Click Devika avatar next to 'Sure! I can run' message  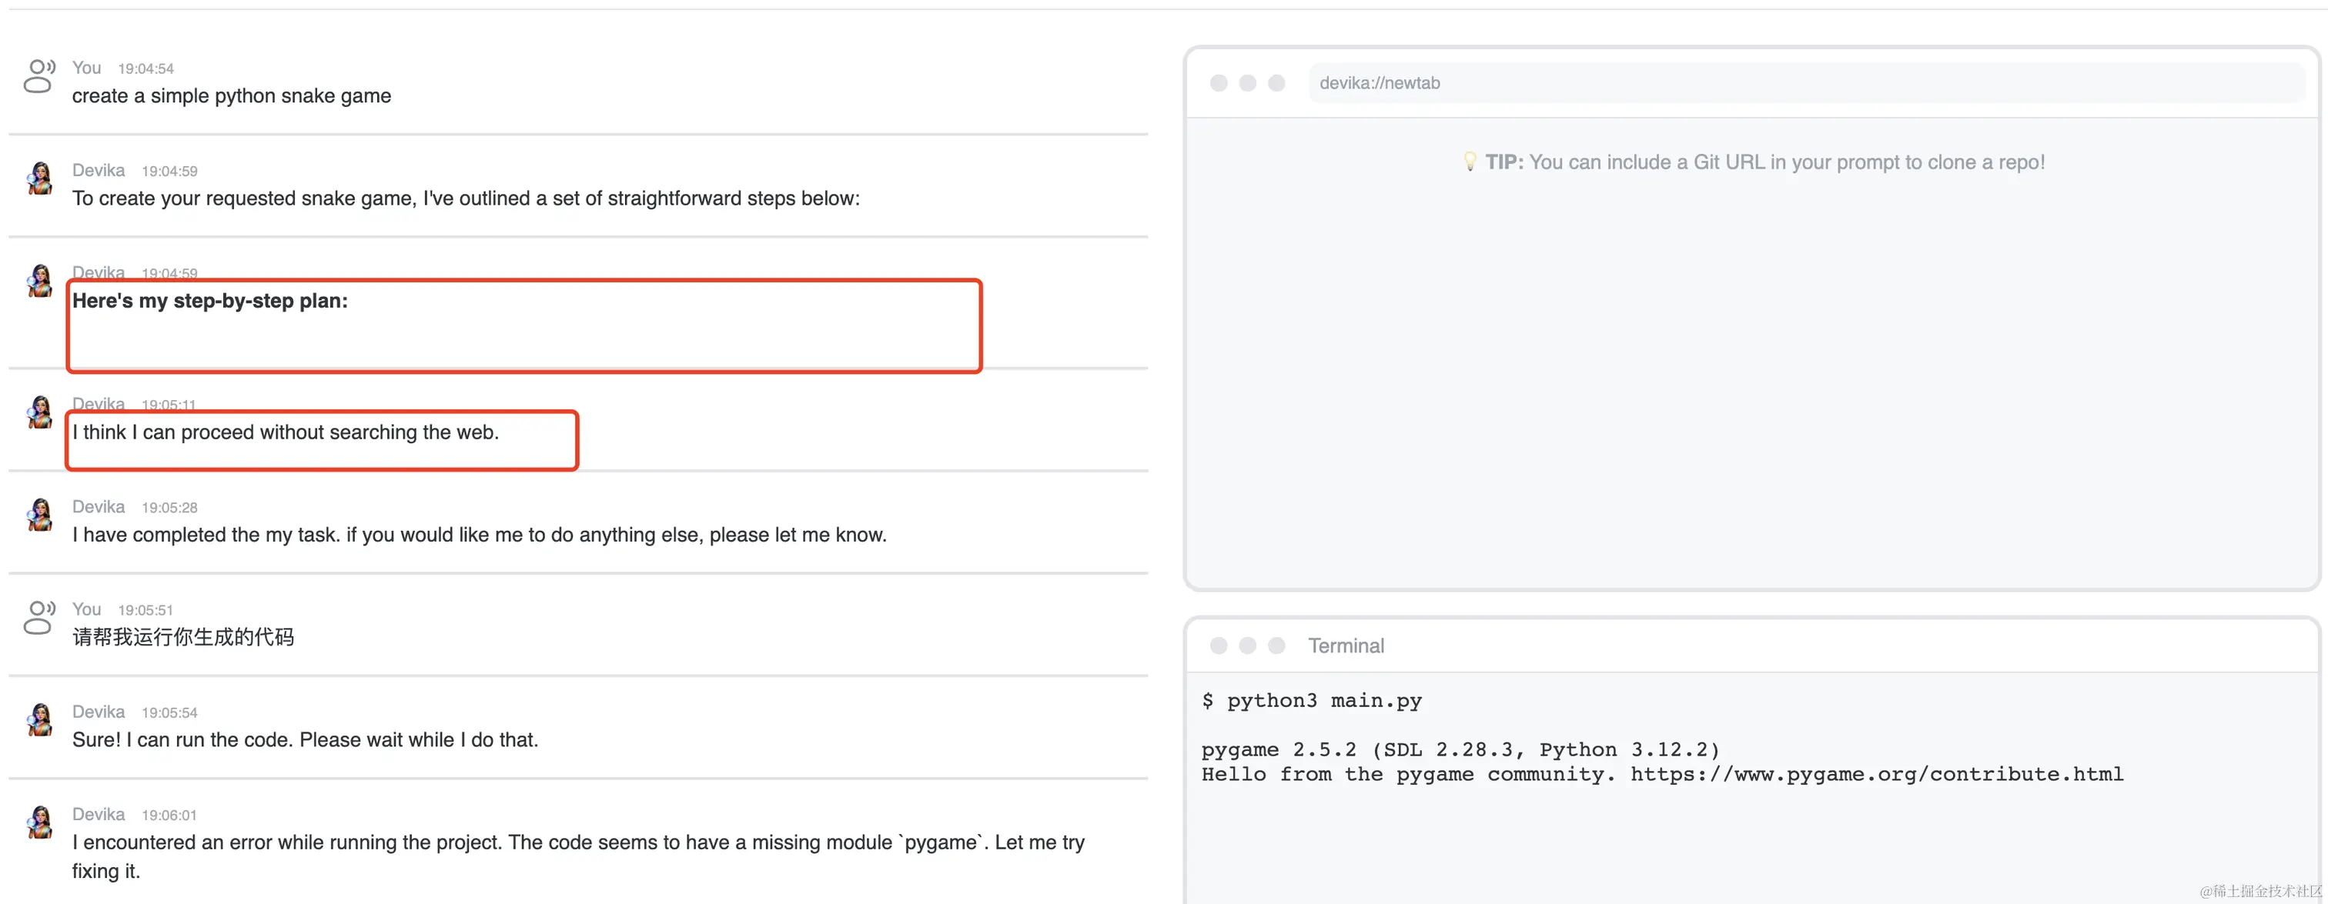pos(40,720)
